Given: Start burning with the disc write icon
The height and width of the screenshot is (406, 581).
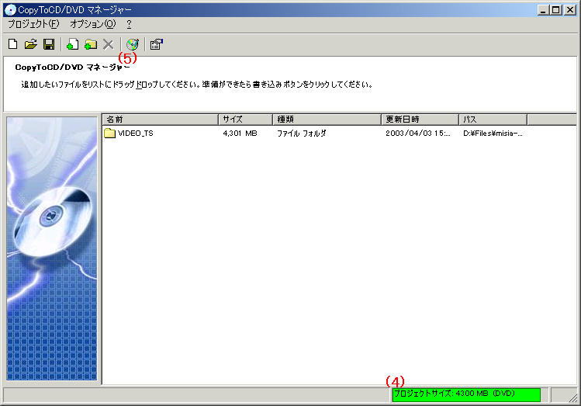Looking at the screenshot, I should point(133,44).
